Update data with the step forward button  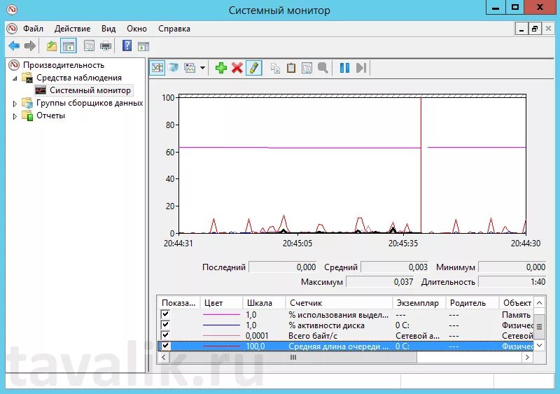pyautogui.click(x=361, y=68)
